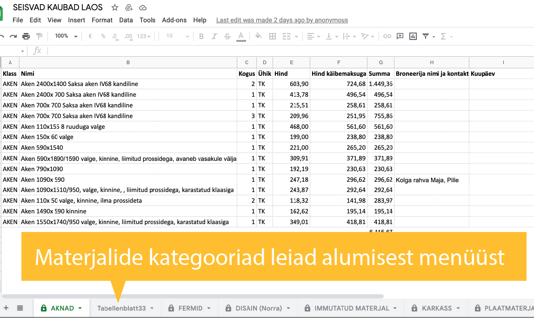This screenshot has width=534, height=318.
Task: Select Summa cell '1.449,36'
Action: click(381, 84)
